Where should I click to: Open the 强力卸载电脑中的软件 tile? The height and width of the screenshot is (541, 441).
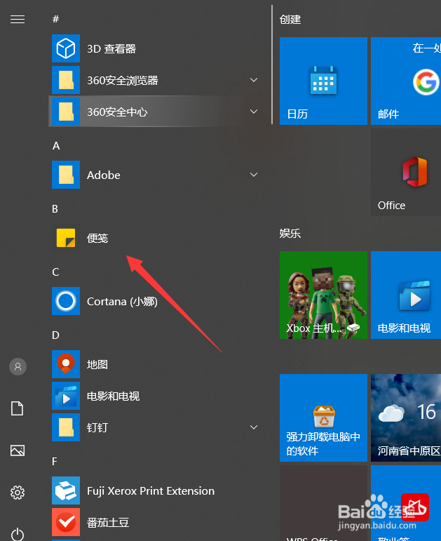(x=323, y=418)
